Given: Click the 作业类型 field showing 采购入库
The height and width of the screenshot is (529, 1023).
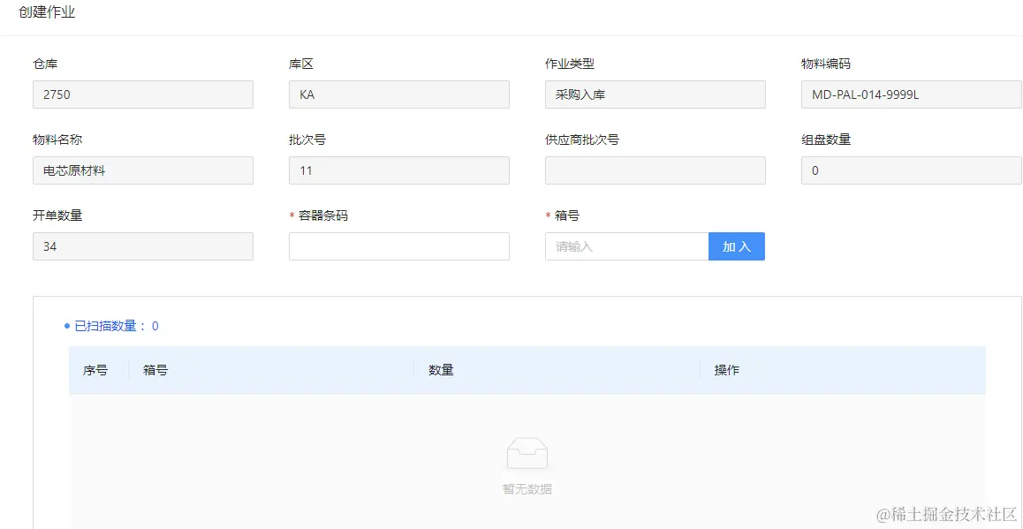Looking at the screenshot, I should click(655, 94).
